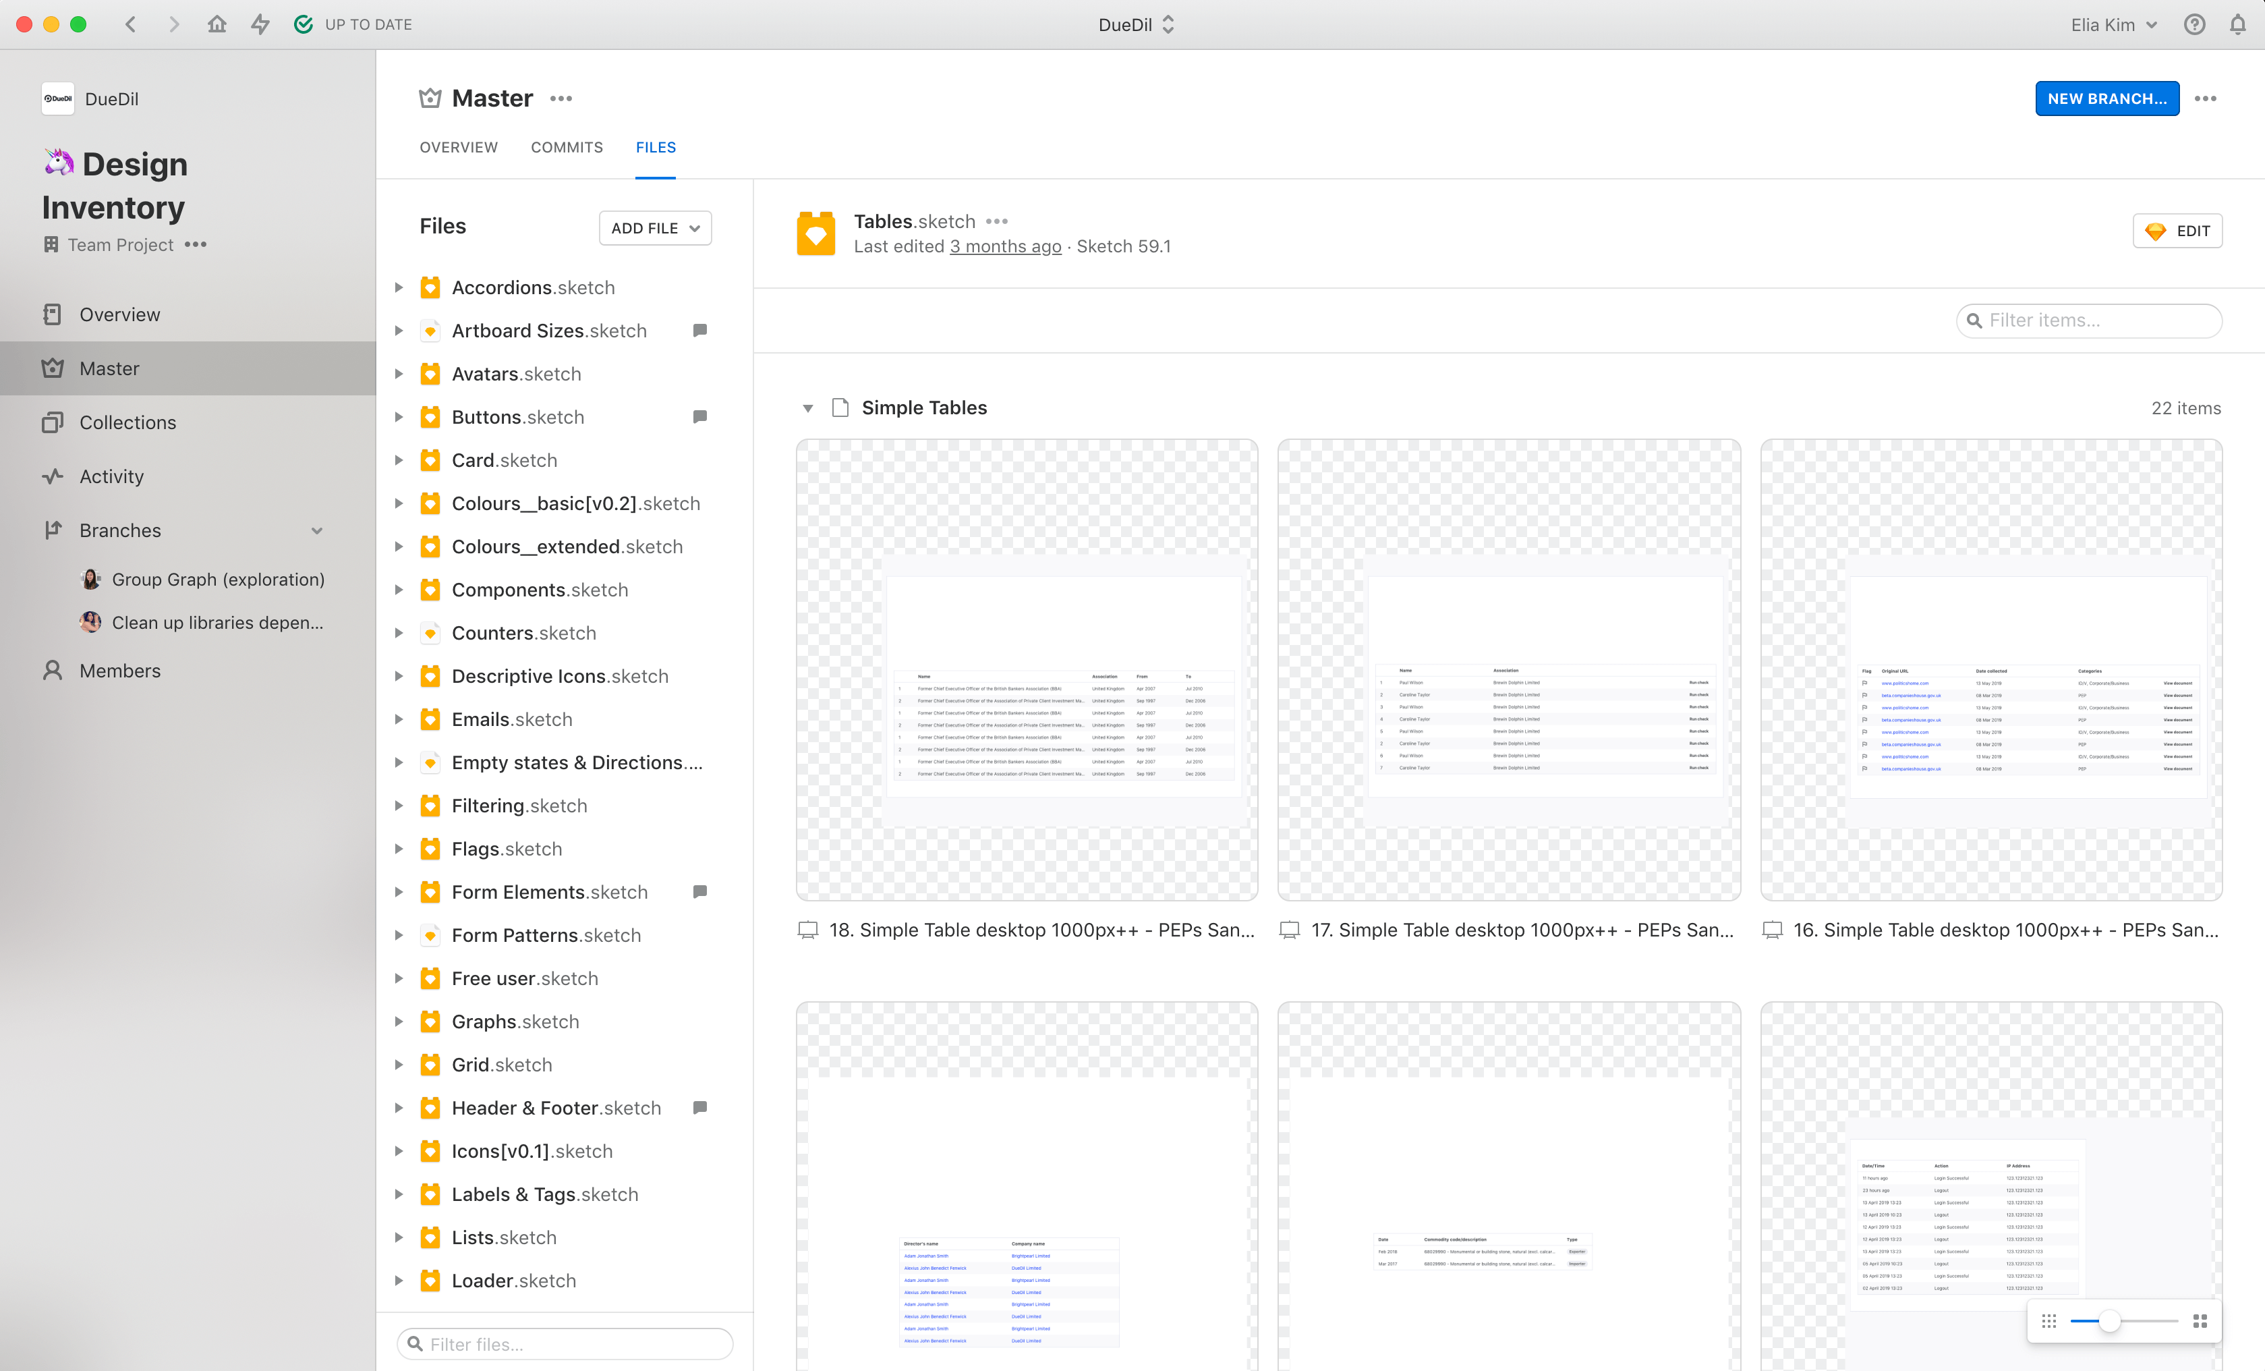This screenshot has height=1371, width=2265.
Task: Open more options next to Master title
Action: (x=561, y=99)
